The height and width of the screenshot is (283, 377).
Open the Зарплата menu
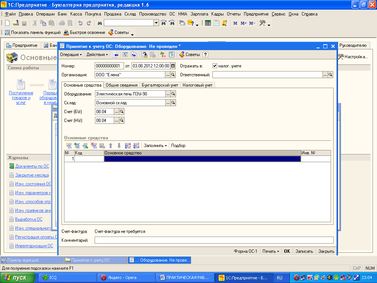[x=199, y=14]
